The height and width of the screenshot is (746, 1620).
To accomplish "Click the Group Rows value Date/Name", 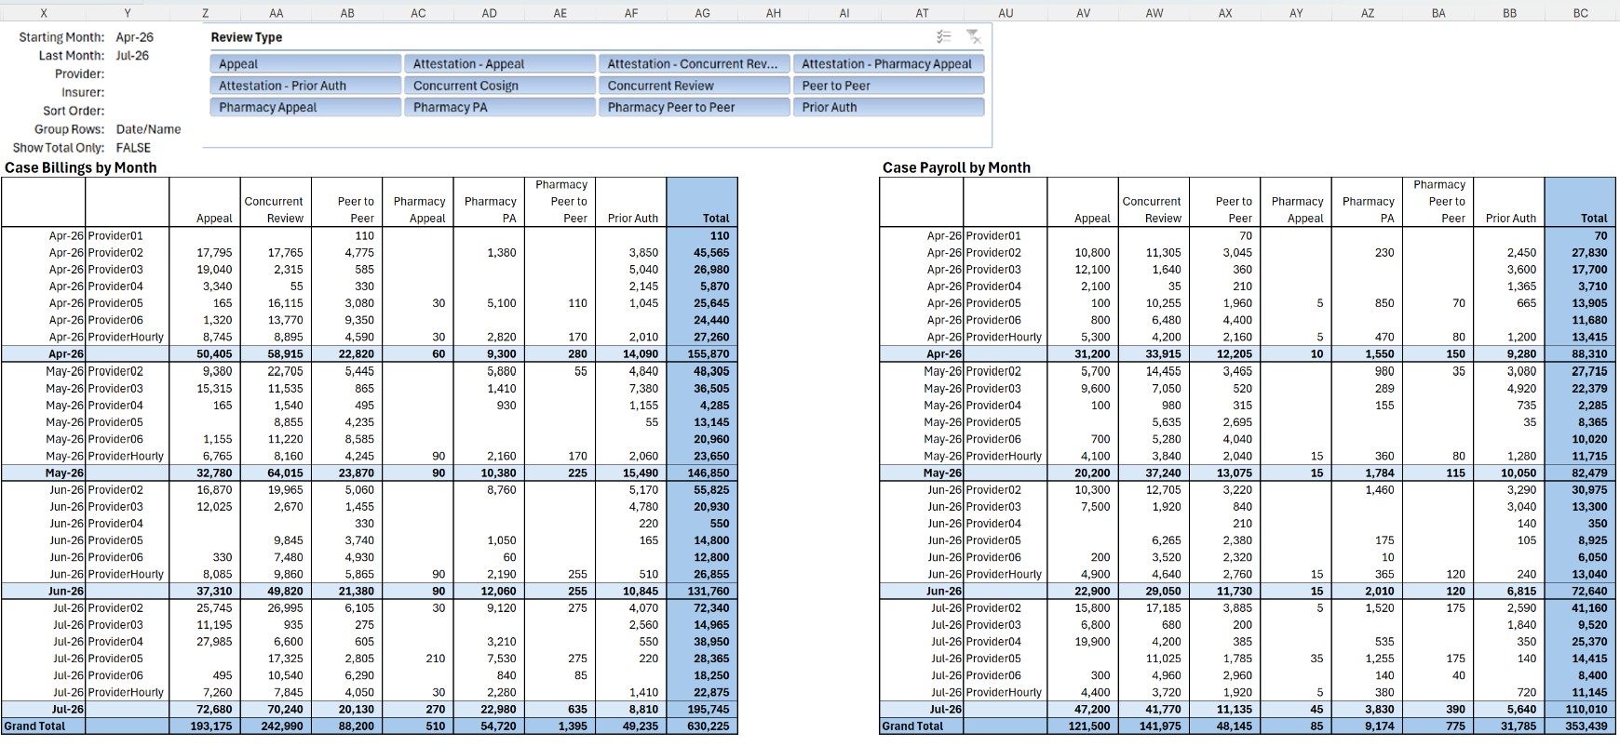I will pos(149,129).
